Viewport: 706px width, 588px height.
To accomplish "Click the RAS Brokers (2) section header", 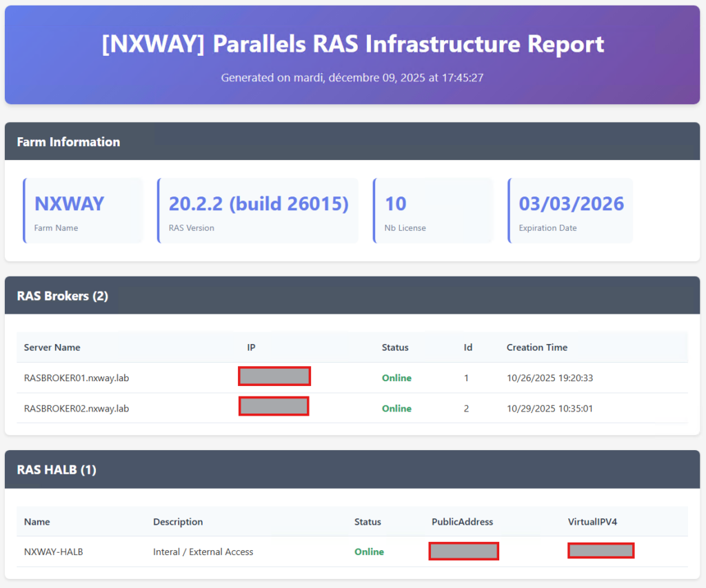I will pos(62,296).
